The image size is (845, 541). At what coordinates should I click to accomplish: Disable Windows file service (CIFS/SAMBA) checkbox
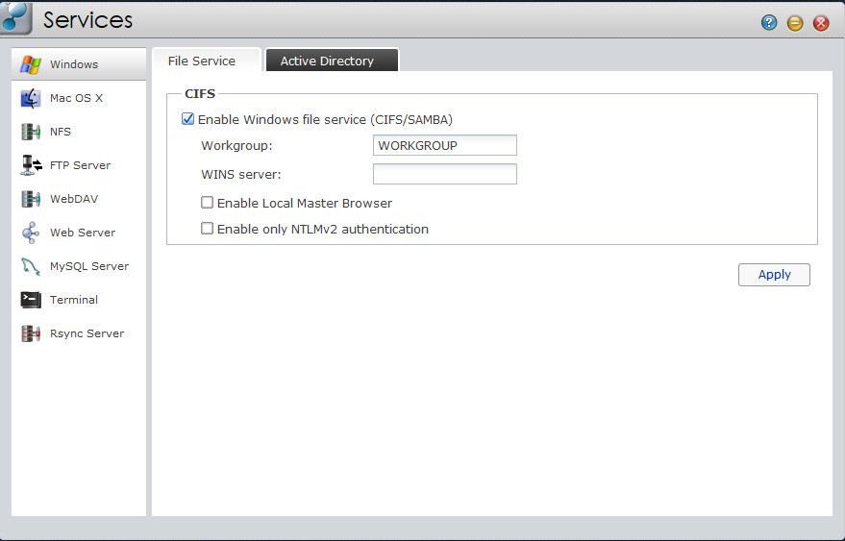point(187,120)
